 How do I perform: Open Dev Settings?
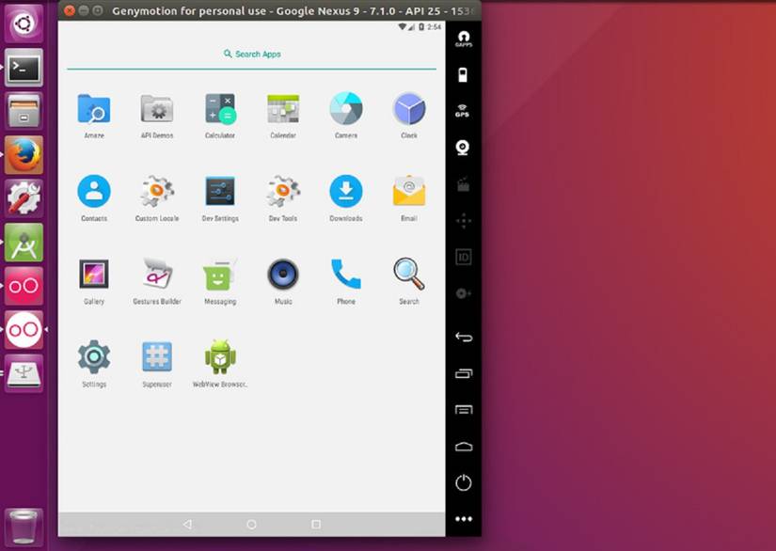(219, 191)
